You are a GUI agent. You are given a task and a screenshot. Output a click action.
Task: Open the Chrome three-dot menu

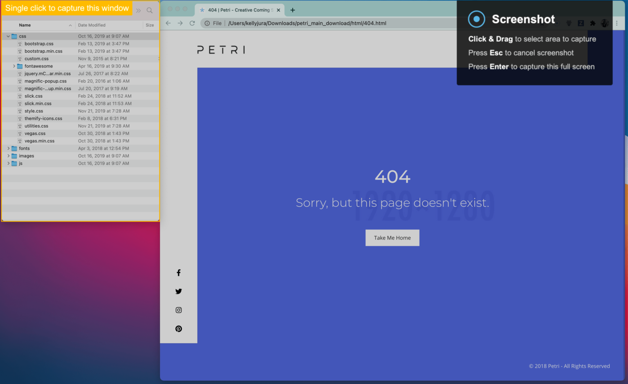[617, 23]
